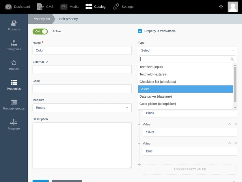Go to Brands star icon
The height and width of the screenshot is (182, 242).
14,63
